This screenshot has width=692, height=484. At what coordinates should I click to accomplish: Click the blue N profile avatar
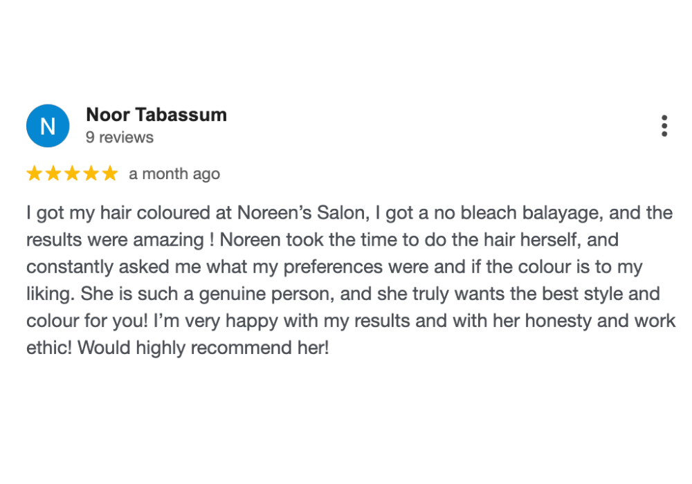48,126
